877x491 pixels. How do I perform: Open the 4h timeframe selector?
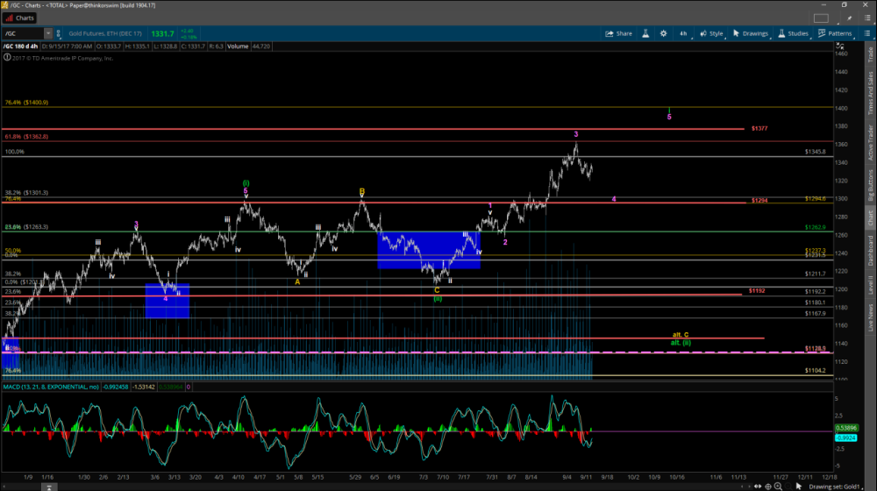[x=682, y=33]
